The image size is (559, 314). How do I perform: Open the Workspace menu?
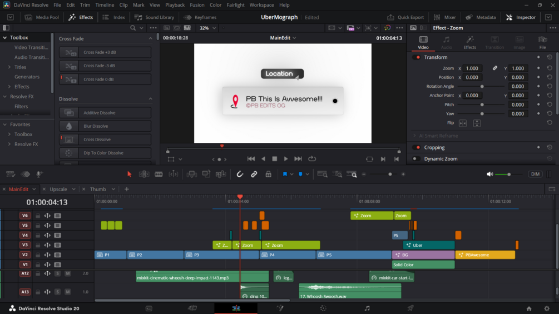(x=261, y=5)
